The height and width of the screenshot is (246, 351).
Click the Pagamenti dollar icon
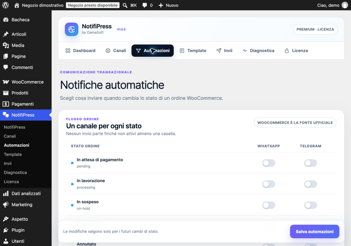pyautogui.click(x=6, y=104)
